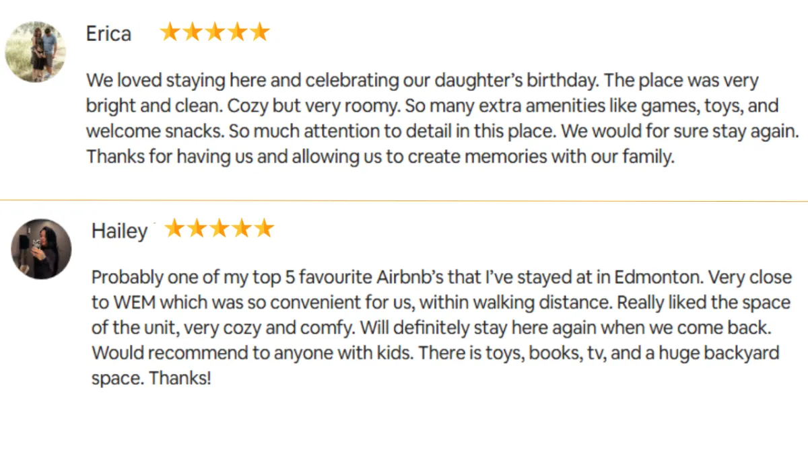The image size is (808, 454).
Task: Click the word Thanks! ending Hailey's review
Action: click(180, 378)
